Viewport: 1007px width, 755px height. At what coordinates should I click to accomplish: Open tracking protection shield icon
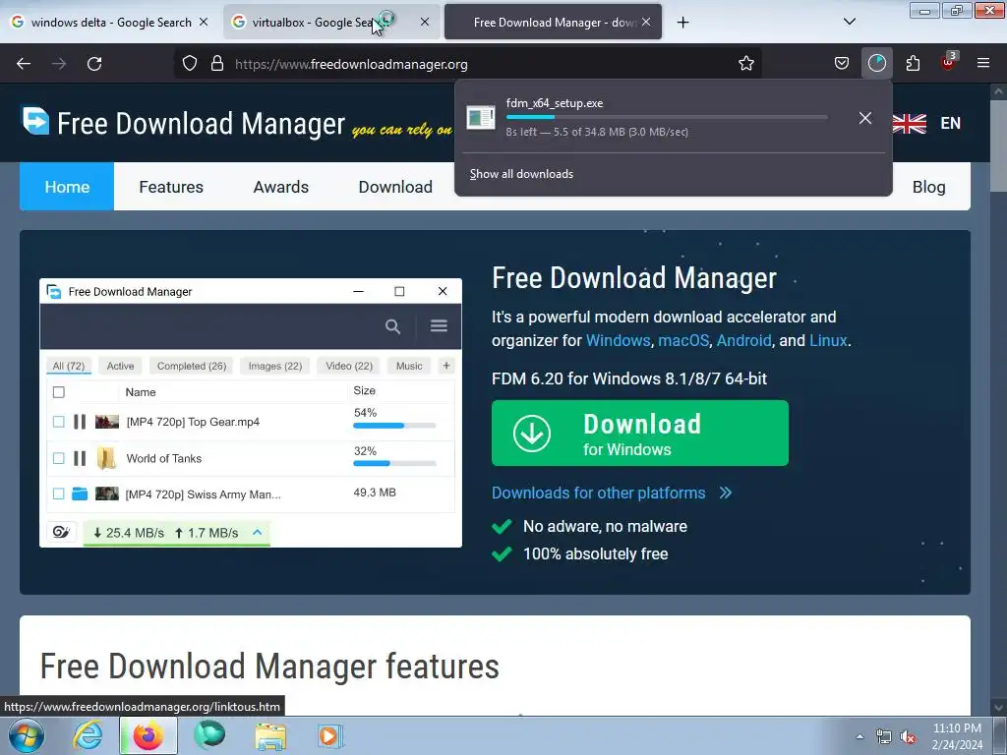pyautogui.click(x=190, y=64)
